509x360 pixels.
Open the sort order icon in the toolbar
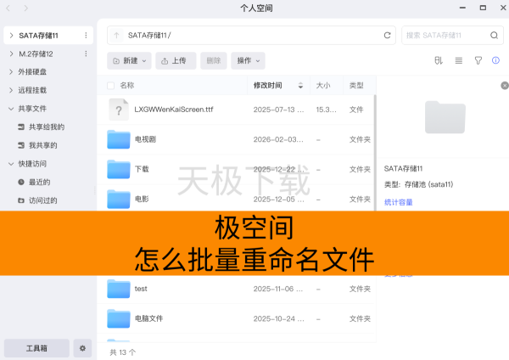pyautogui.click(x=439, y=61)
